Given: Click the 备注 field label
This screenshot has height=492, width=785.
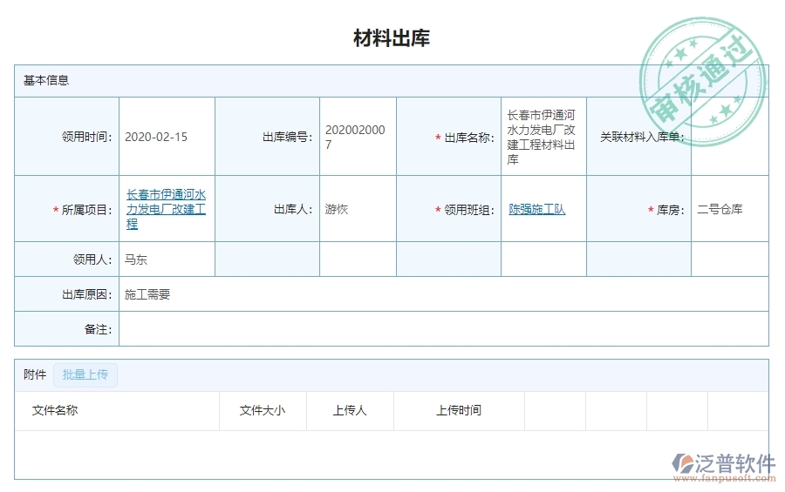Looking at the screenshot, I should 98,329.
